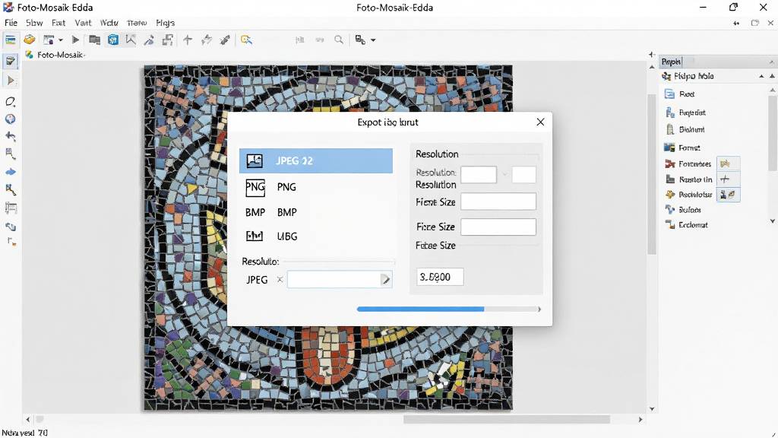Expand the arrow beside the export device icon
Screen dimensions: 778x438
click(x=373, y=40)
